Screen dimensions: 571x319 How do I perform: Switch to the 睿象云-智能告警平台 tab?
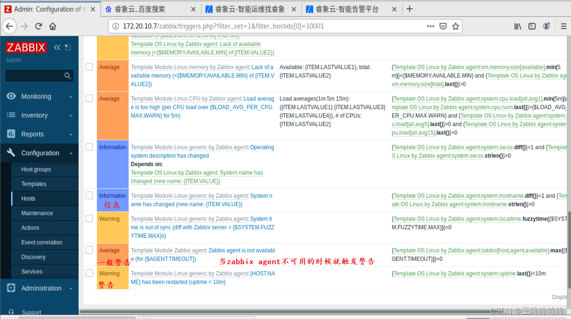352,9
